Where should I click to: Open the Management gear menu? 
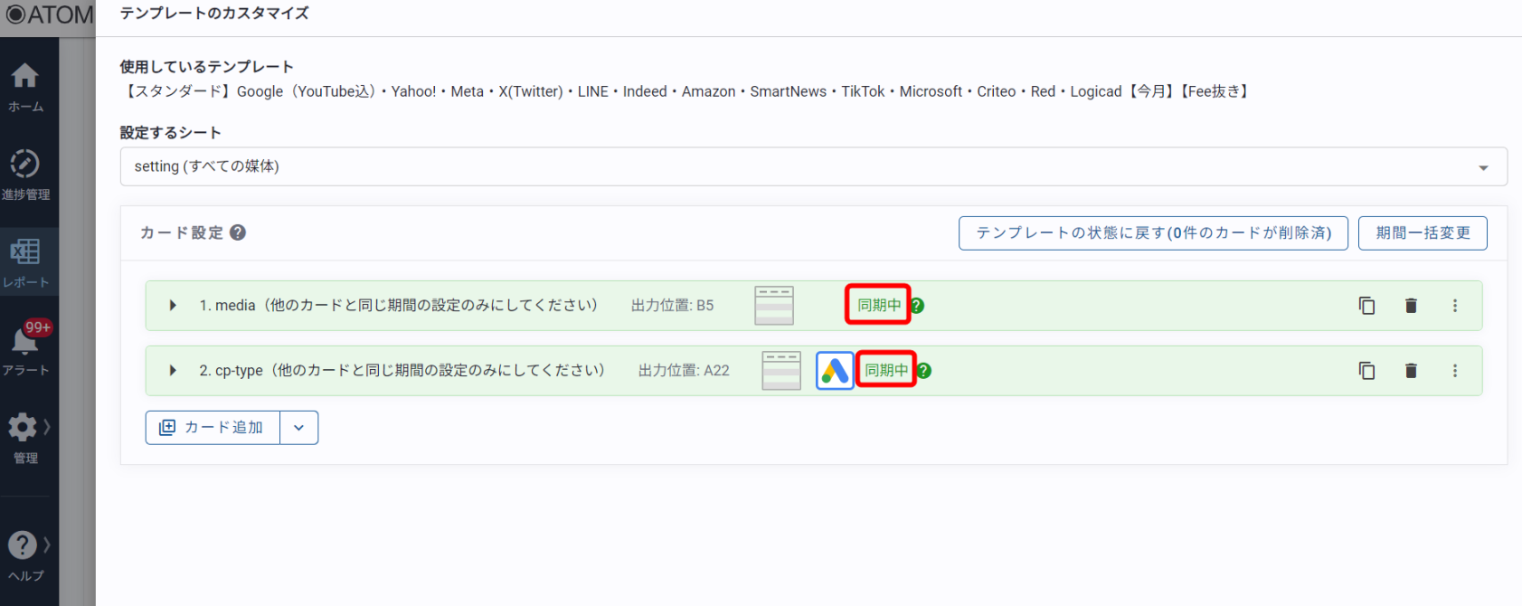coord(24,438)
